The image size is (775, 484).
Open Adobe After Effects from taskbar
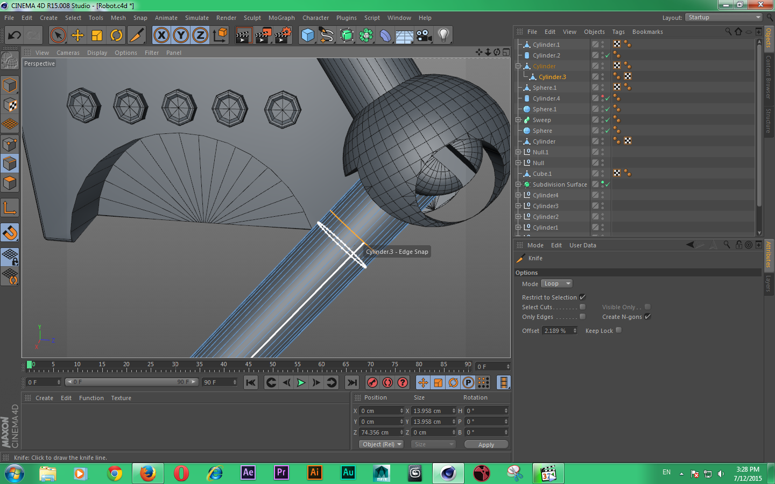248,473
